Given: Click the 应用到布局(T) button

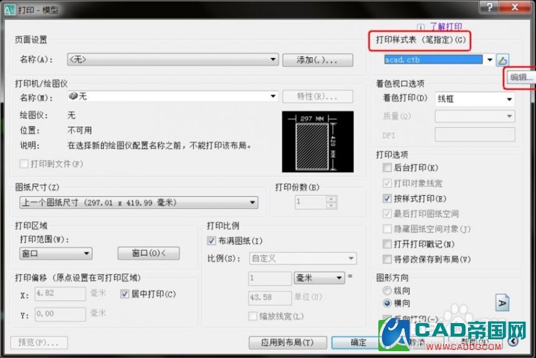Looking at the screenshot, I should pyautogui.click(x=287, y=342).
